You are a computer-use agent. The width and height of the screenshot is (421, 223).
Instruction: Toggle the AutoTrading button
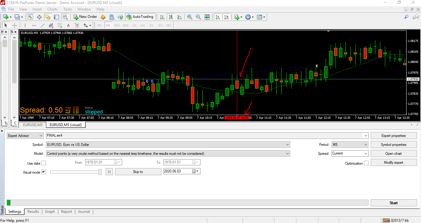[140, 17]
